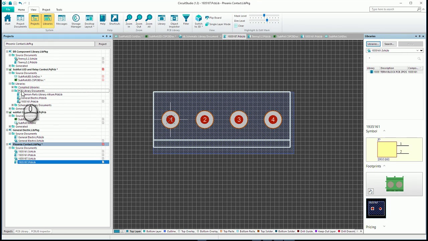
Task: Click the Project button in Projects panel
Action: (x=102, y=44)
